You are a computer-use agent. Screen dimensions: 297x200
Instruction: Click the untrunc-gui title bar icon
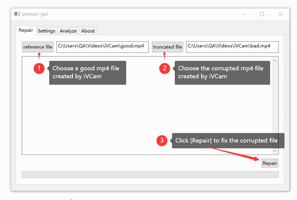(x=17, y=14)
